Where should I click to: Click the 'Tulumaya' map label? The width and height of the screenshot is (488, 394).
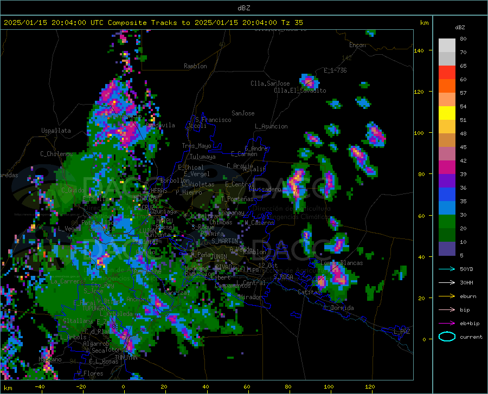pos(203,157)
